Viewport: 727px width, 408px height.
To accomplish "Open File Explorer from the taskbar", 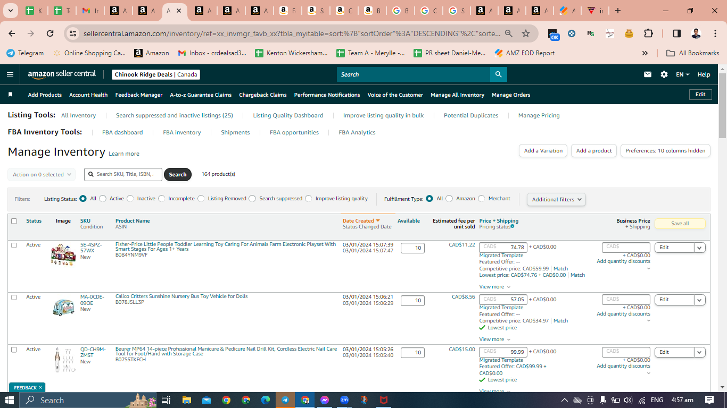I will pyautogui.click(x=186, y=400).
